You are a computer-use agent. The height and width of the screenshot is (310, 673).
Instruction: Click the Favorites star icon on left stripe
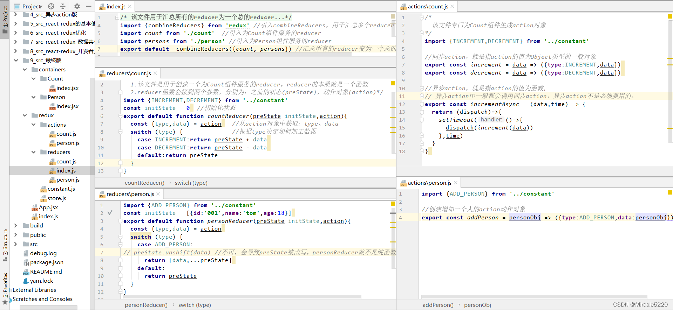point(5,302)
